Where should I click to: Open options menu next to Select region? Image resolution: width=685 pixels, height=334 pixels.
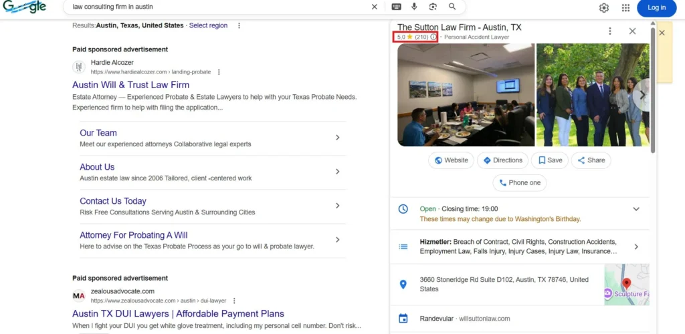(239, 26)
